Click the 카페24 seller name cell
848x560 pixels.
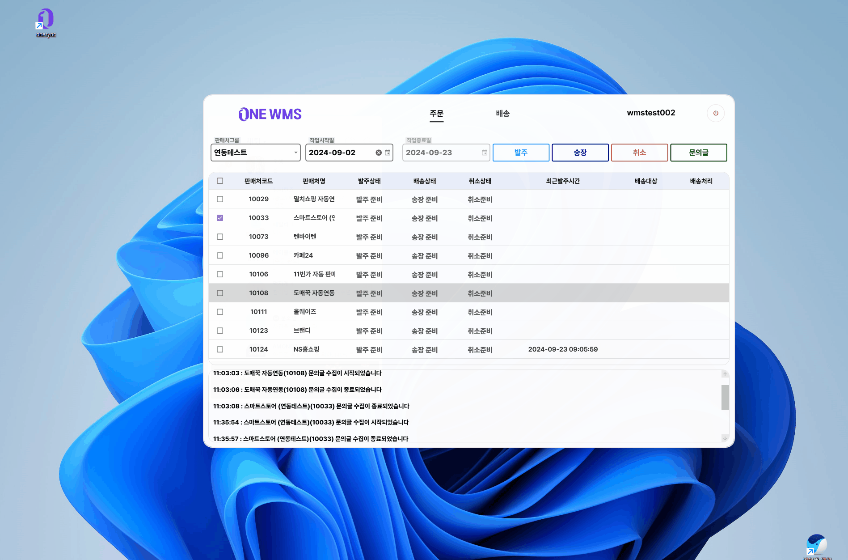point(303,255)
